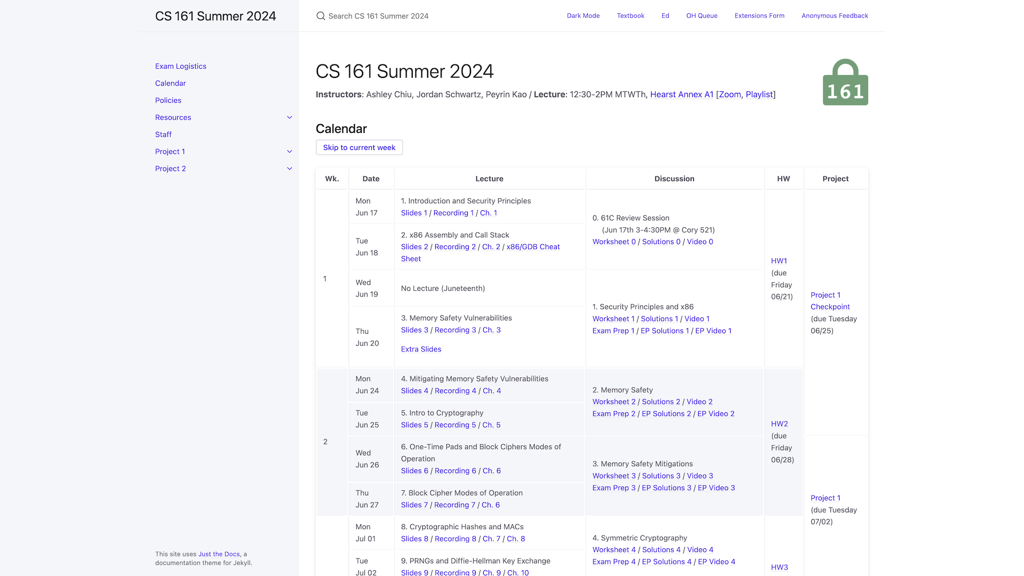The width and height of the screenshot is (1024, 576).
Task: Open Project 1 Checkpoint link
Action: (x=830, y=301)
